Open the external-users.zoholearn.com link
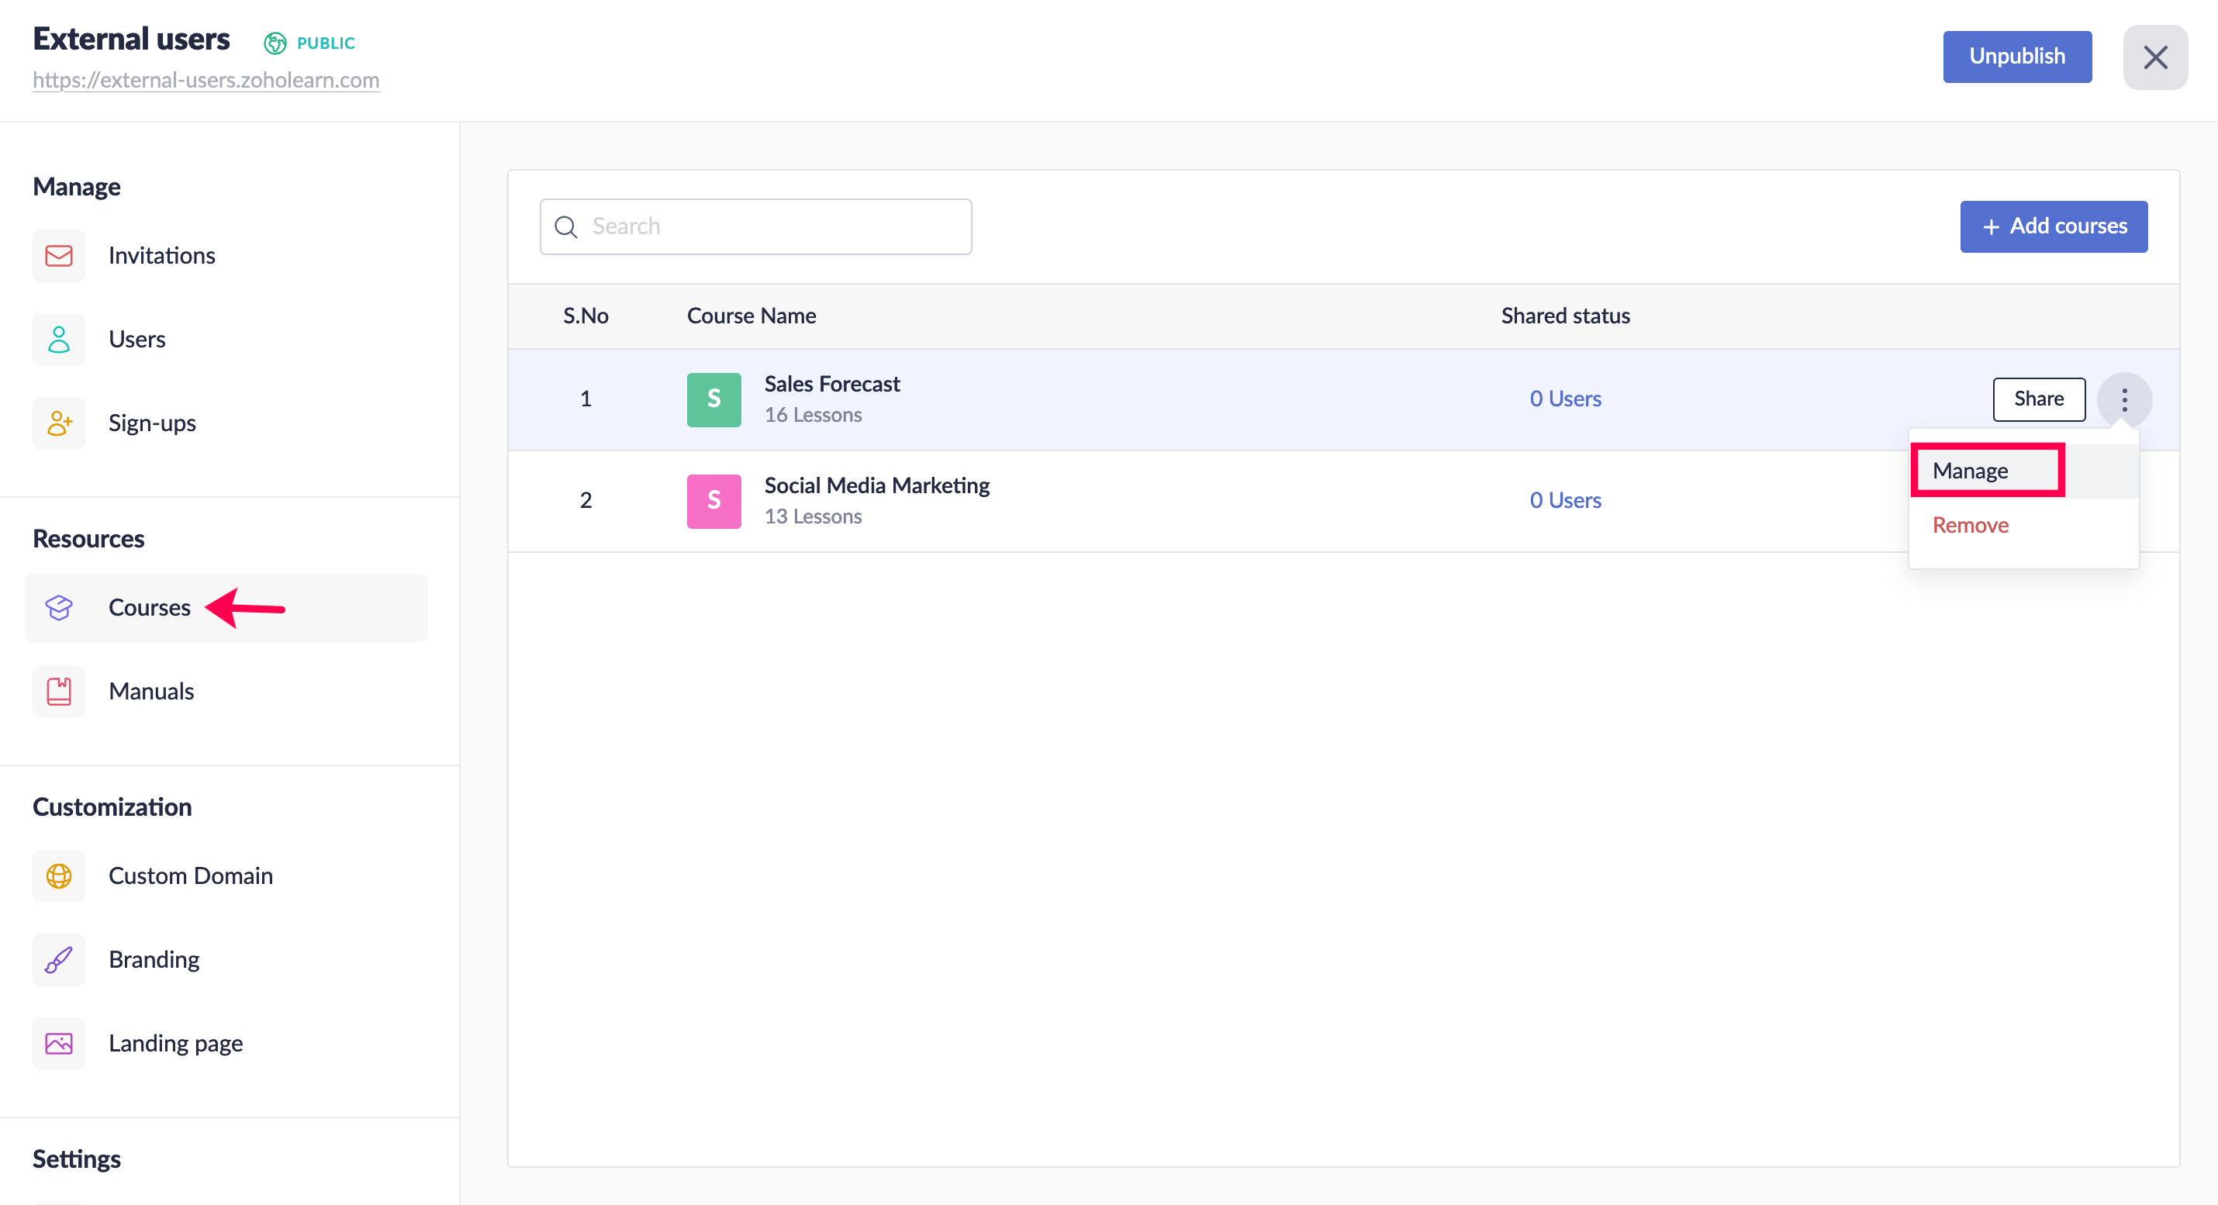The image size is (2218, 1205). 206,80
